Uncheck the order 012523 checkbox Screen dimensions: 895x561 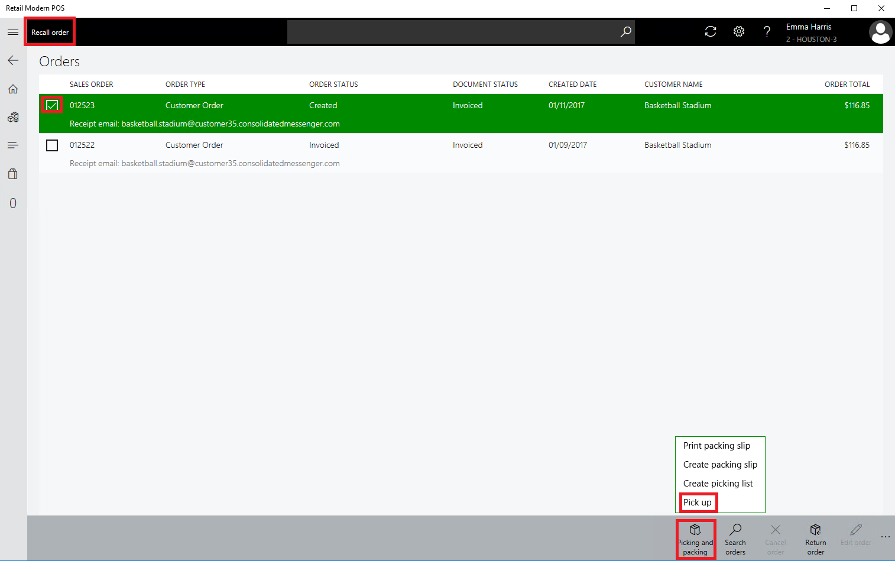click(x=52, y=105)
